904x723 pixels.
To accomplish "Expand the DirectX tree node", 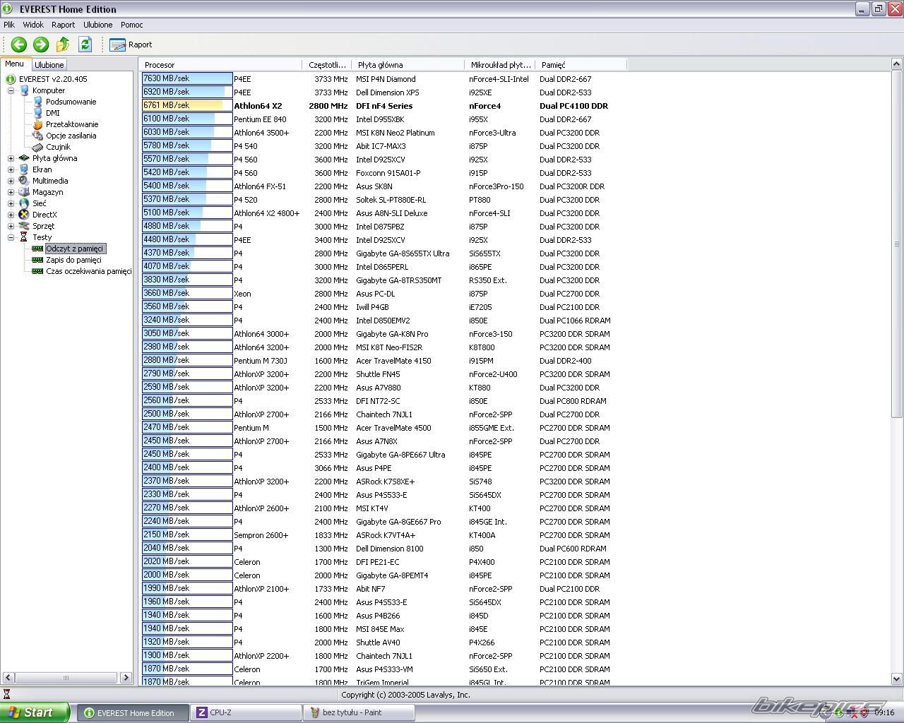I will (x=11, y=215).
